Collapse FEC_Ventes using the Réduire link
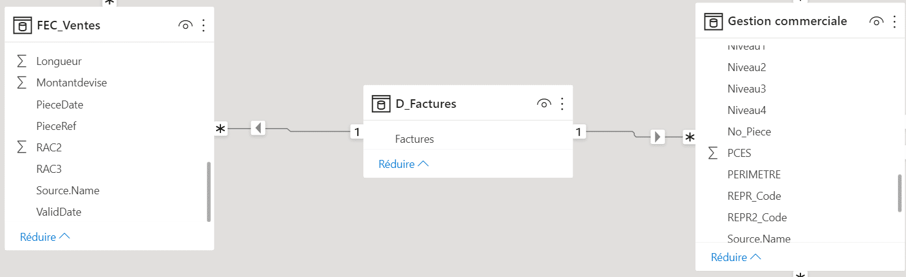The height and width of the screenshot is (277, 906). [x=45, y=237]
